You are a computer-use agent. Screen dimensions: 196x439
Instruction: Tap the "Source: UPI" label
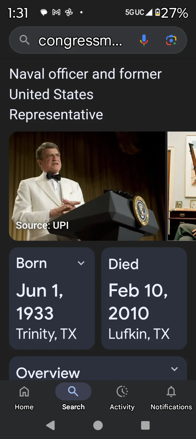point(42,226)
